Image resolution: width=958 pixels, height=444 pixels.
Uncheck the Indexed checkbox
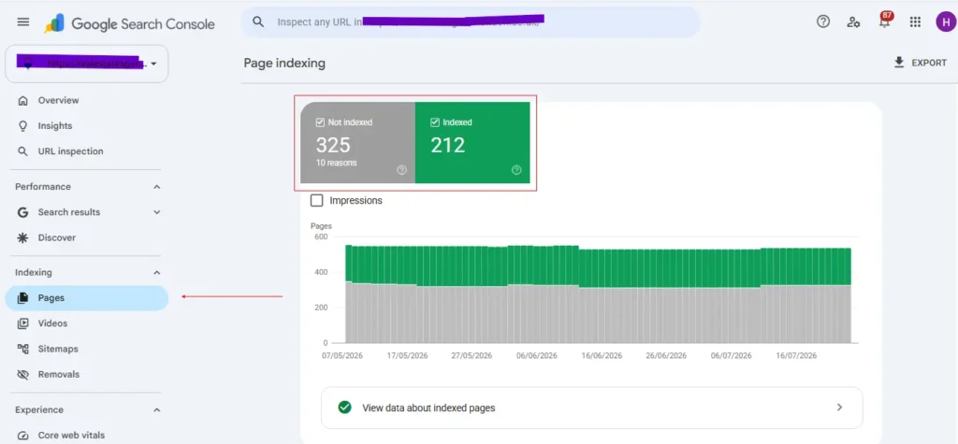435,122
